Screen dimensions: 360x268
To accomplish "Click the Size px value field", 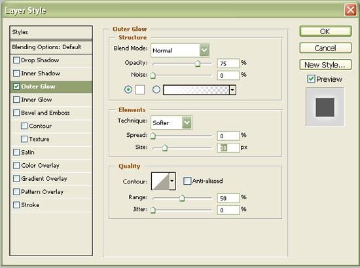I will coord(228,148).
